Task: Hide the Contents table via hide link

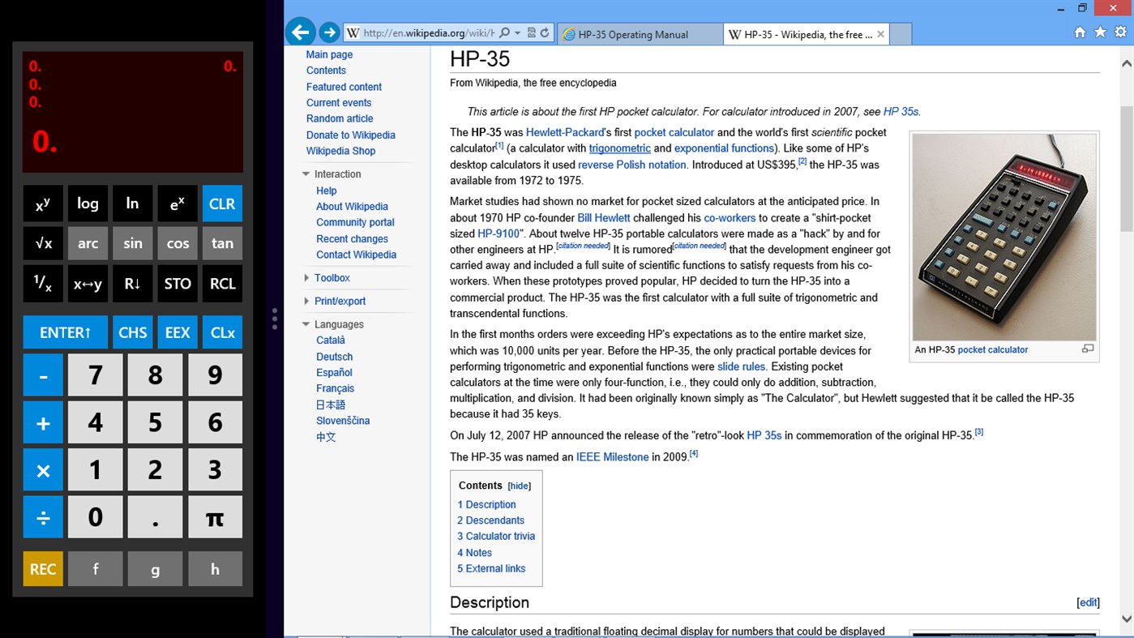Action: [x=519, y=486]
